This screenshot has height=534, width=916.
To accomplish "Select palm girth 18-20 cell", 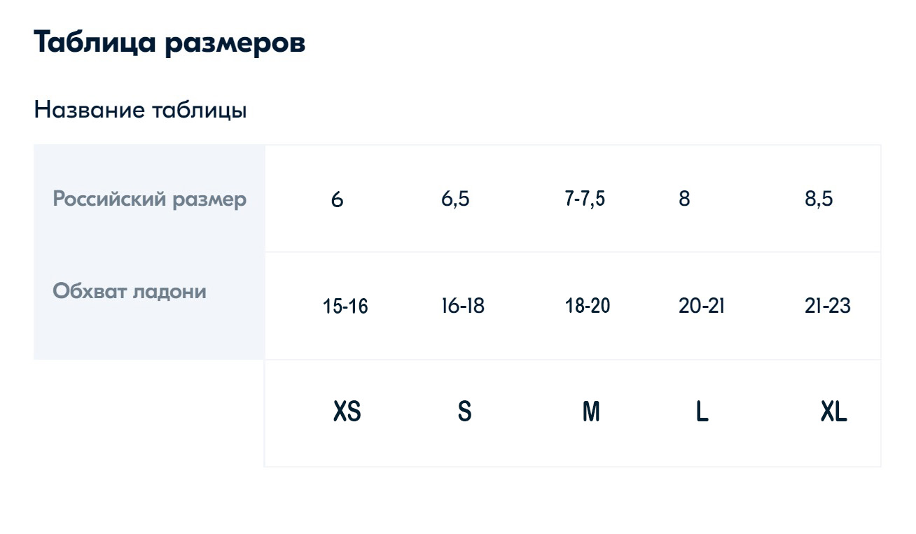I will pyautogui.click(x=588, y=306).
